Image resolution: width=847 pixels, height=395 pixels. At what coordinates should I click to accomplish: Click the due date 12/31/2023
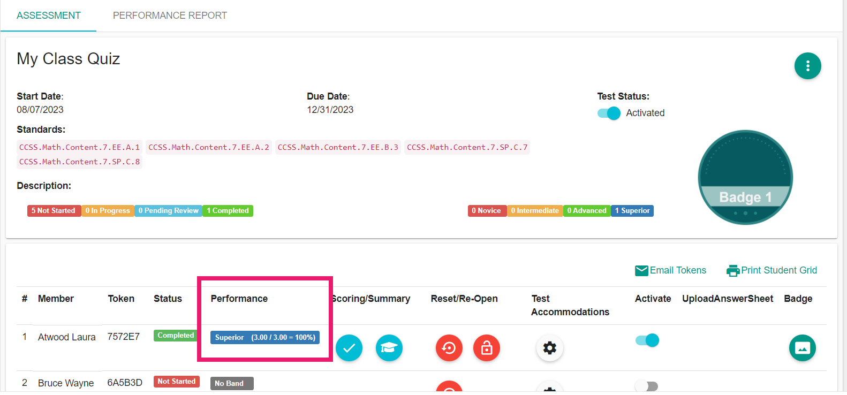coord(330,110)
